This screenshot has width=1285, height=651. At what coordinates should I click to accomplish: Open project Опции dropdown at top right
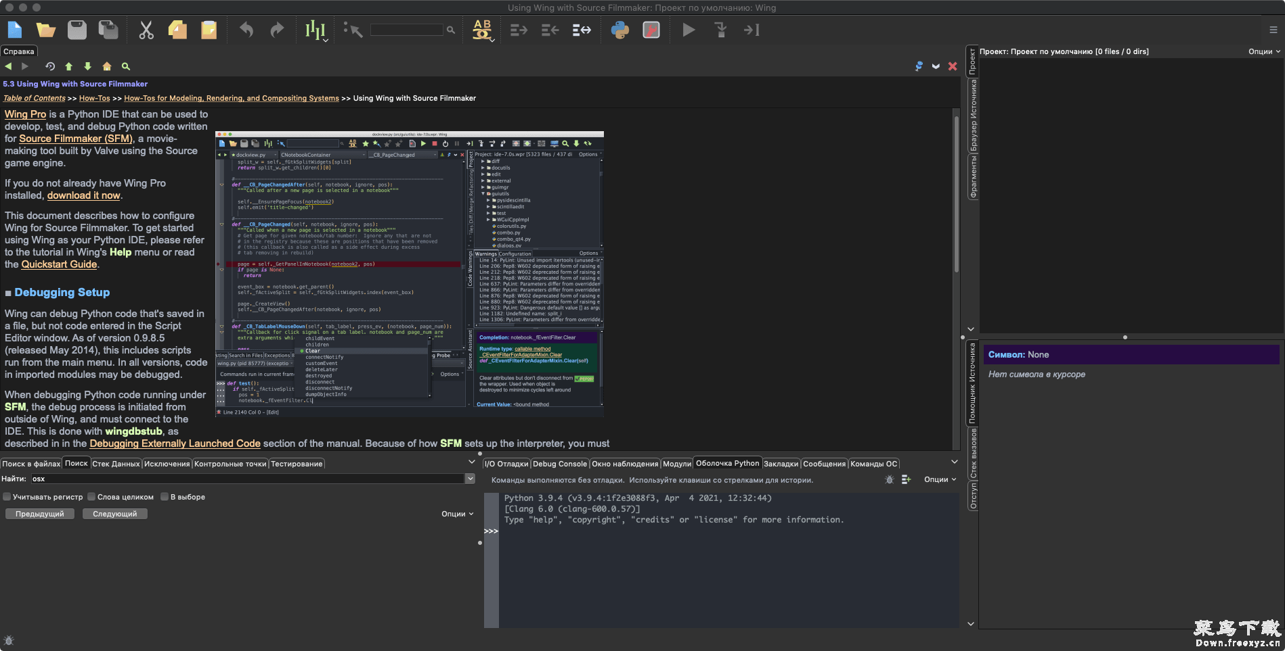point(1265,51)
